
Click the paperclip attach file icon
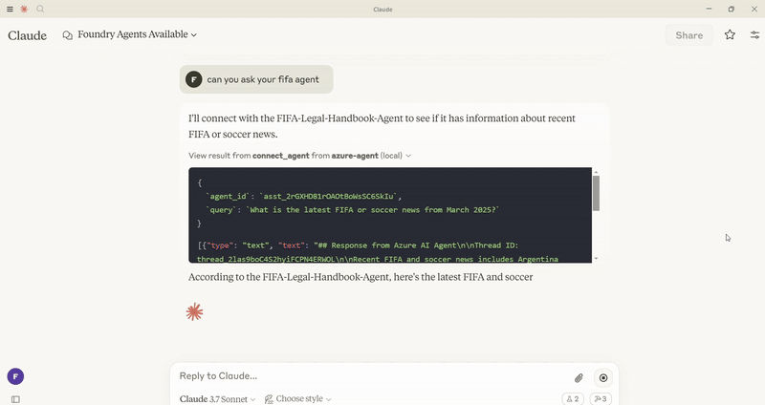[x=579, y=377]
